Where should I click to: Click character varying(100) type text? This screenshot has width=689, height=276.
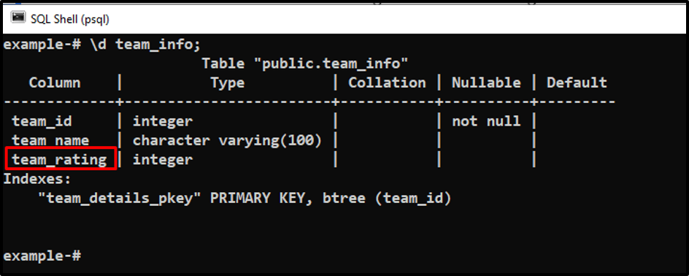227,140
